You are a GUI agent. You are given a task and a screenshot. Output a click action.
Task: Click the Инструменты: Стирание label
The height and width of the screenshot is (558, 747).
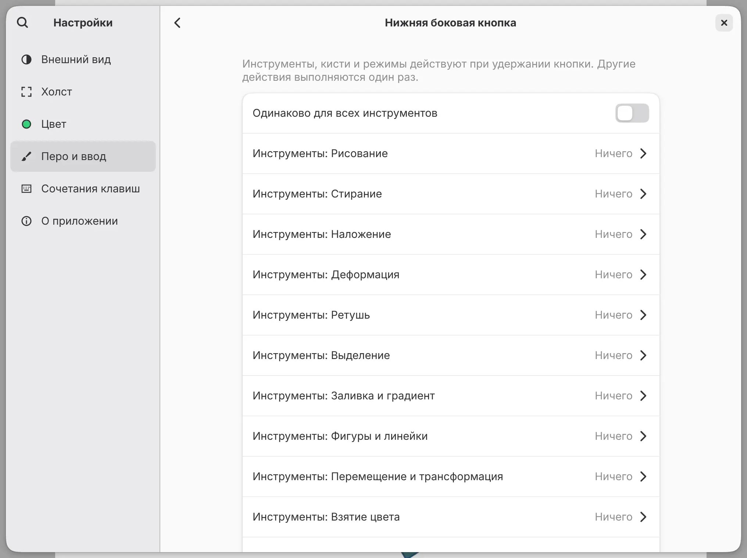(x=317, y=194)
